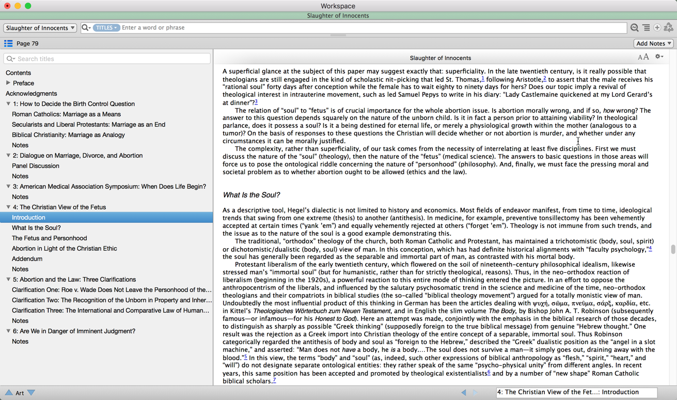The width and height of the screenshot is (677, 400).
Task: Open the TITLES search field selector
Action: tap(106, 28)
